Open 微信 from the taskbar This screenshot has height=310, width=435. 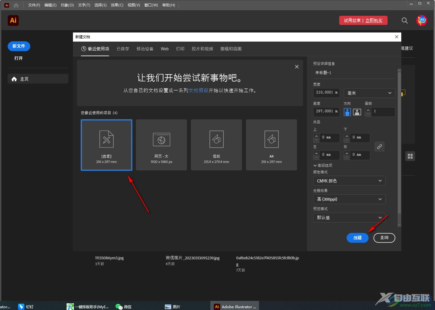pos(124,307)
